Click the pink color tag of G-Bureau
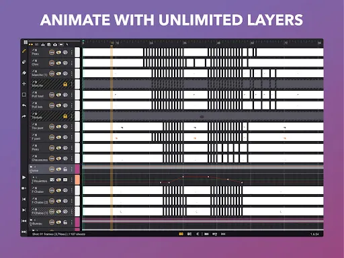The image size is (344, 258). pyautogui.click(x=77, y=222)
